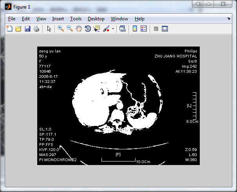Open the File menu
The height and width of the screenshot is (192, 237).
[12, 19]
